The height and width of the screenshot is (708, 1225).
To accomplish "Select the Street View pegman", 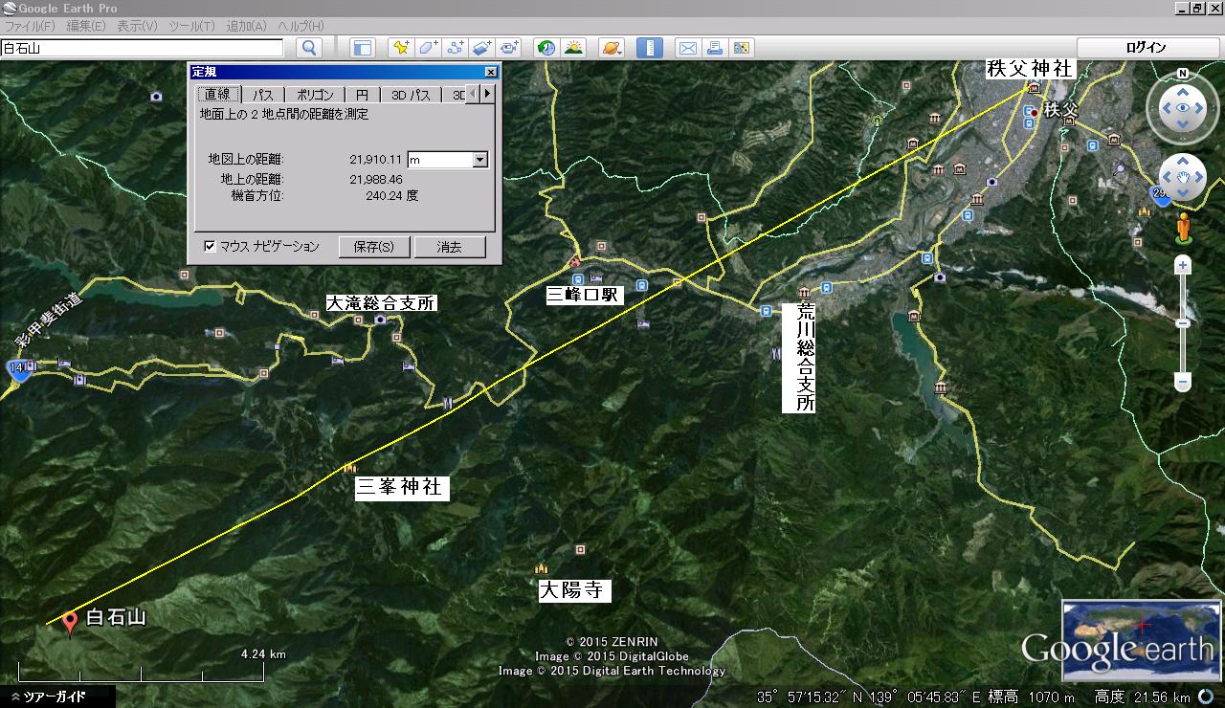I will click(x=1184, y=230).
